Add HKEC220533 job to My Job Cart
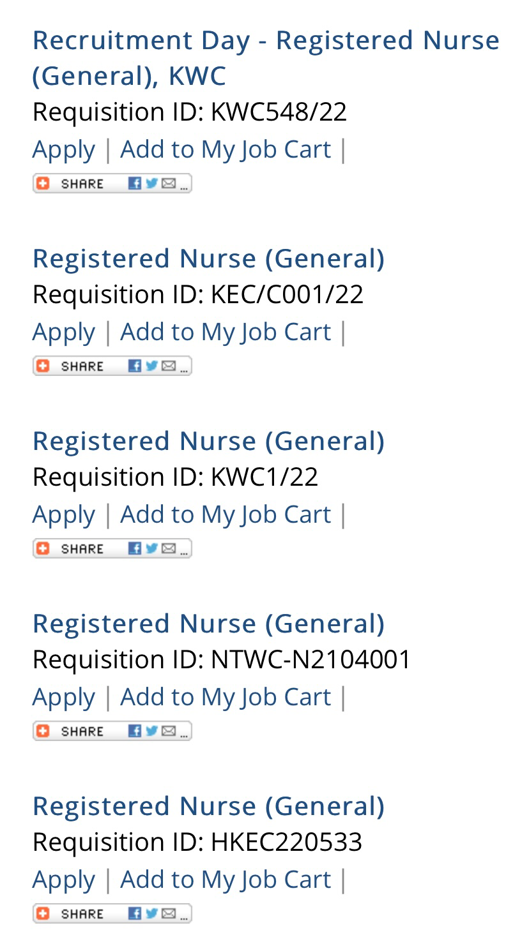 (226, 880)
